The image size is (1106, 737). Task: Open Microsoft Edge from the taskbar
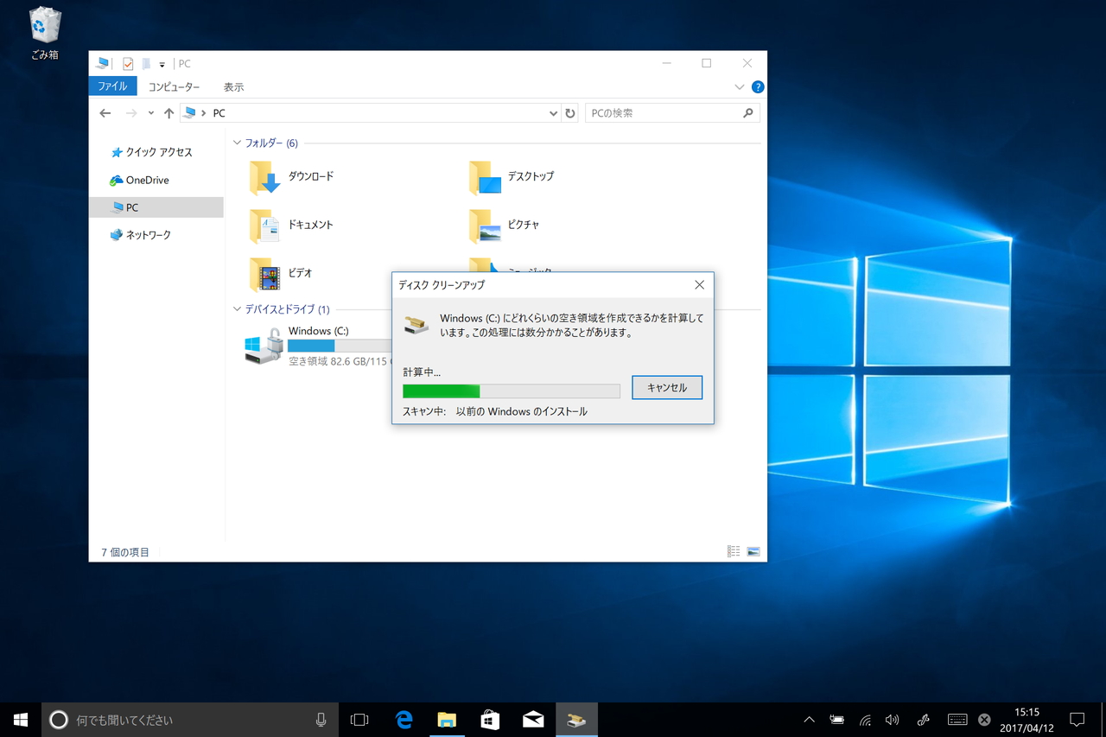[403, 719]
